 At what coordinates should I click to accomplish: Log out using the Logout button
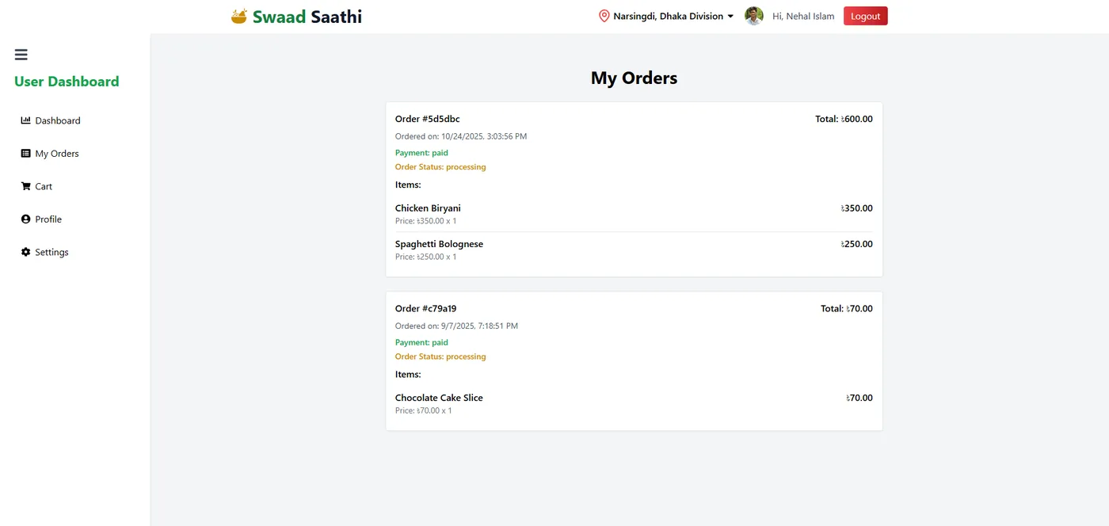pos(866,16)
